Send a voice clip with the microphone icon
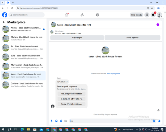Viewport: 166px width, 132px height. click(51, 121)
